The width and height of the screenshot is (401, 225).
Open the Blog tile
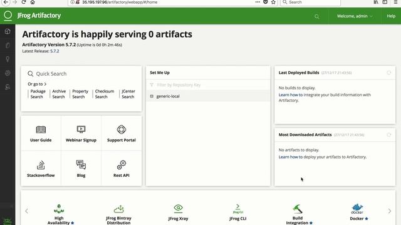coord(81,168)
